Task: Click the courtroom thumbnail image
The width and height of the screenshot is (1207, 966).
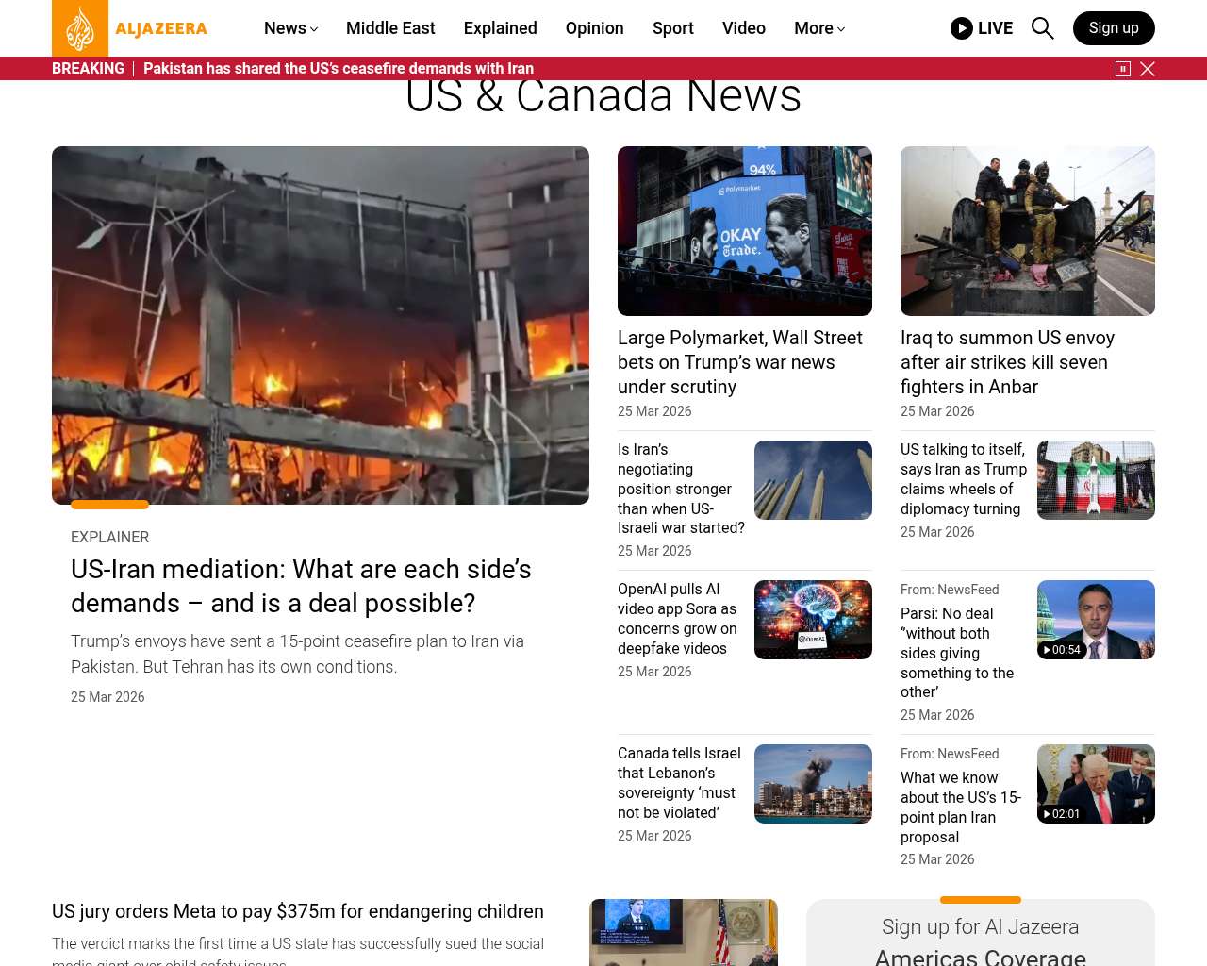Action: (x=684, y=933)
